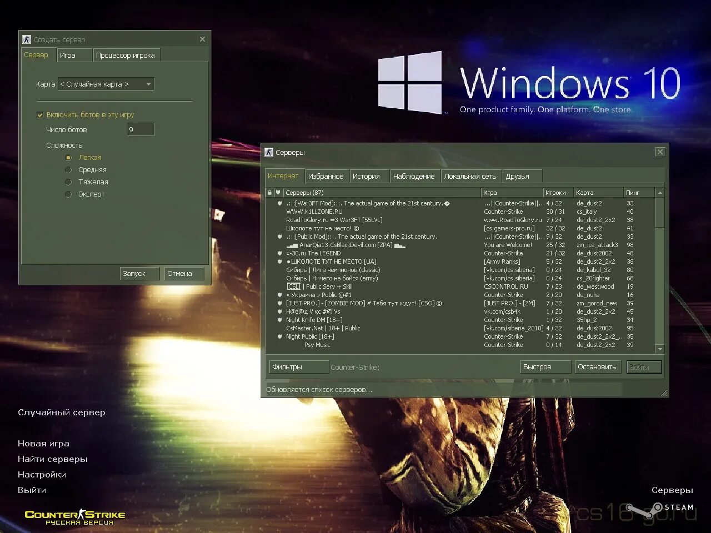
Task: Open the Карта map dropdown
Action: coord(106,84)
